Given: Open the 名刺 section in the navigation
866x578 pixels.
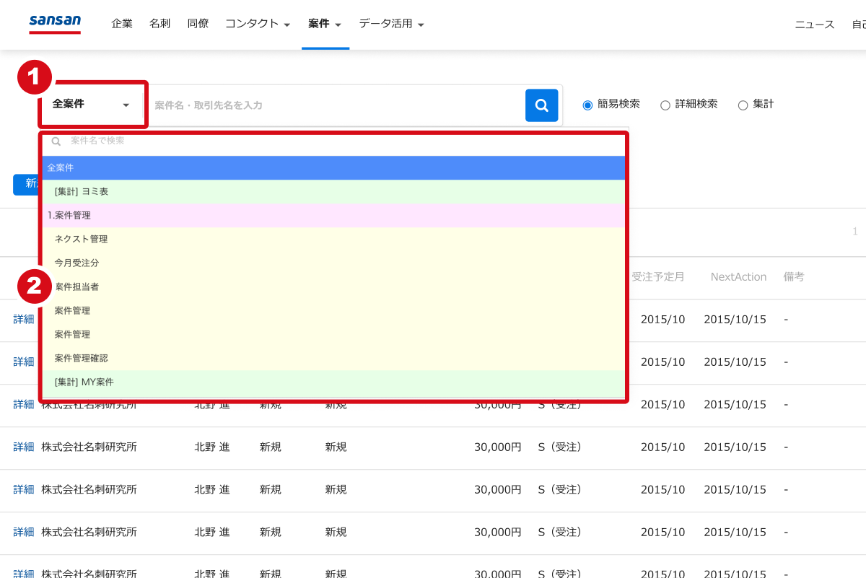Looking at the screenshot, I should click(x=159, y=23).
